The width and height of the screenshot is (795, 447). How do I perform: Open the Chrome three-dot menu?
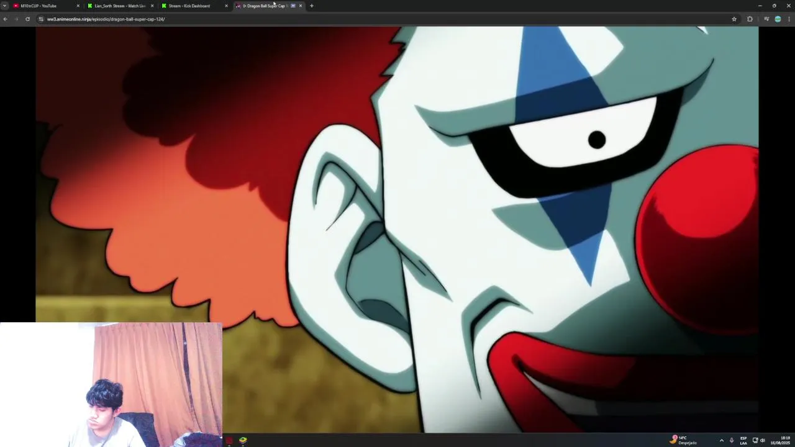(x=789, y=19)
